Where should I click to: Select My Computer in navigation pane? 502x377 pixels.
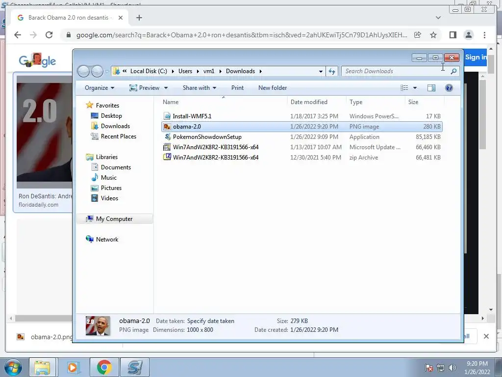click(114, 218)
